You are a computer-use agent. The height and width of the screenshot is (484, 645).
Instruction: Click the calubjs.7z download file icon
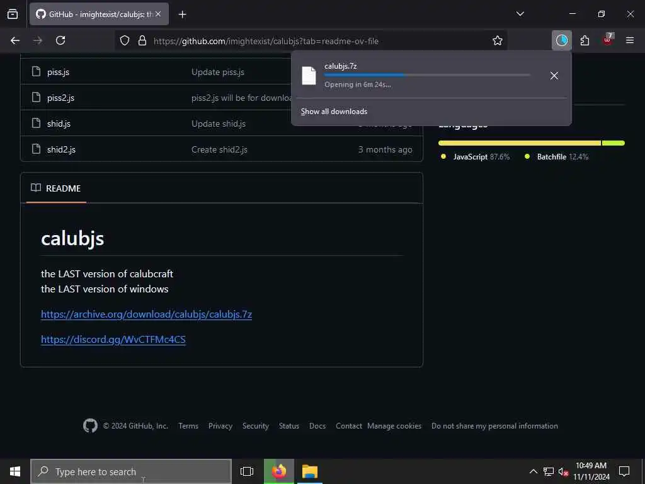point(309,76)
